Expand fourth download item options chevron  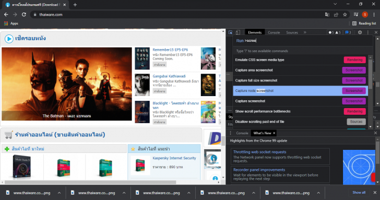click(254, 193)
